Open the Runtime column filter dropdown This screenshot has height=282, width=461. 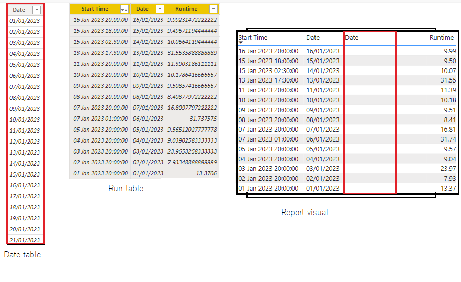coord(213,9)
